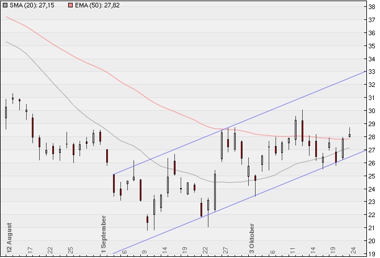Click the date axis tick 9
This screenshot has height=258, width=380.
144,252
